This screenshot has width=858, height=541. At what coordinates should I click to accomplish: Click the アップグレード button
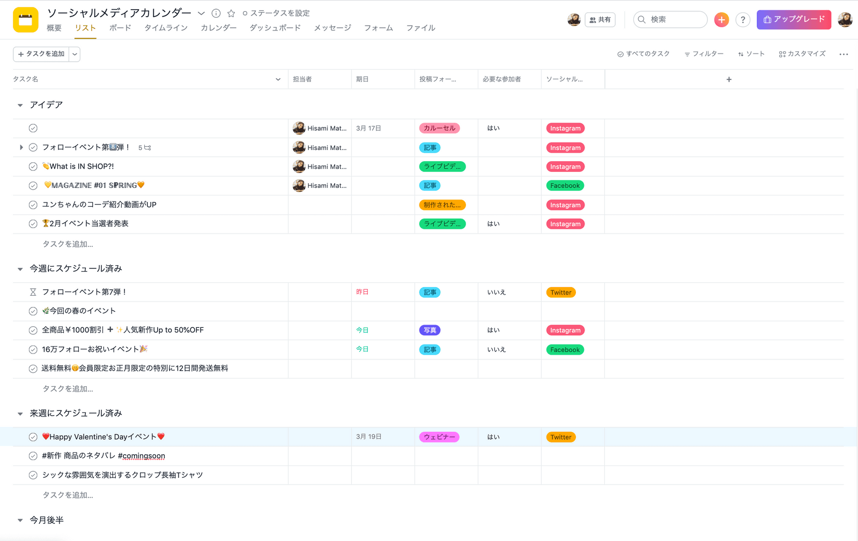[x=794, y=20]
